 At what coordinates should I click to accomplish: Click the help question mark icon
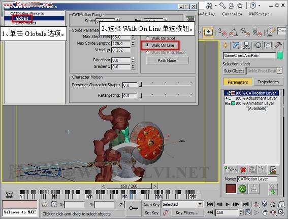(253, 6)
